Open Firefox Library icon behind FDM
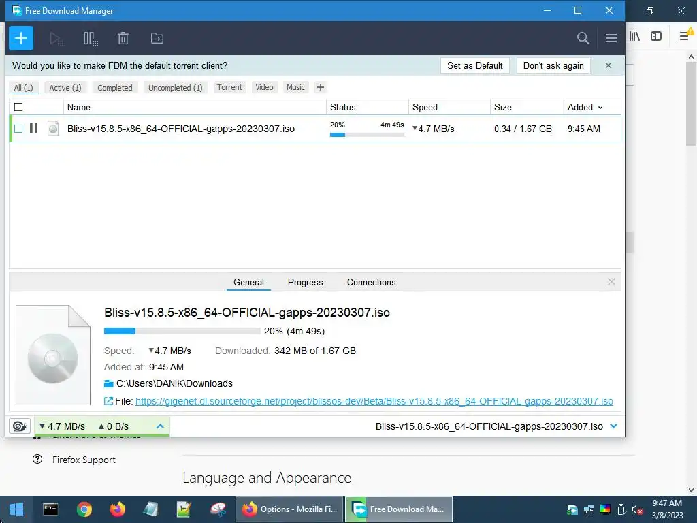Viewport: 697px width, 523px height. [634, 37]
